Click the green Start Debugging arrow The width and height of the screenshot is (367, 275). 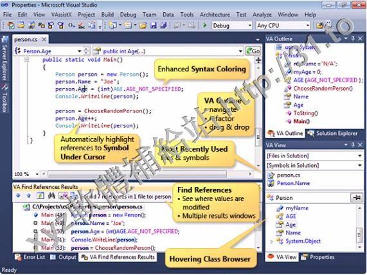pyautogui.click(x=205, y=25)
